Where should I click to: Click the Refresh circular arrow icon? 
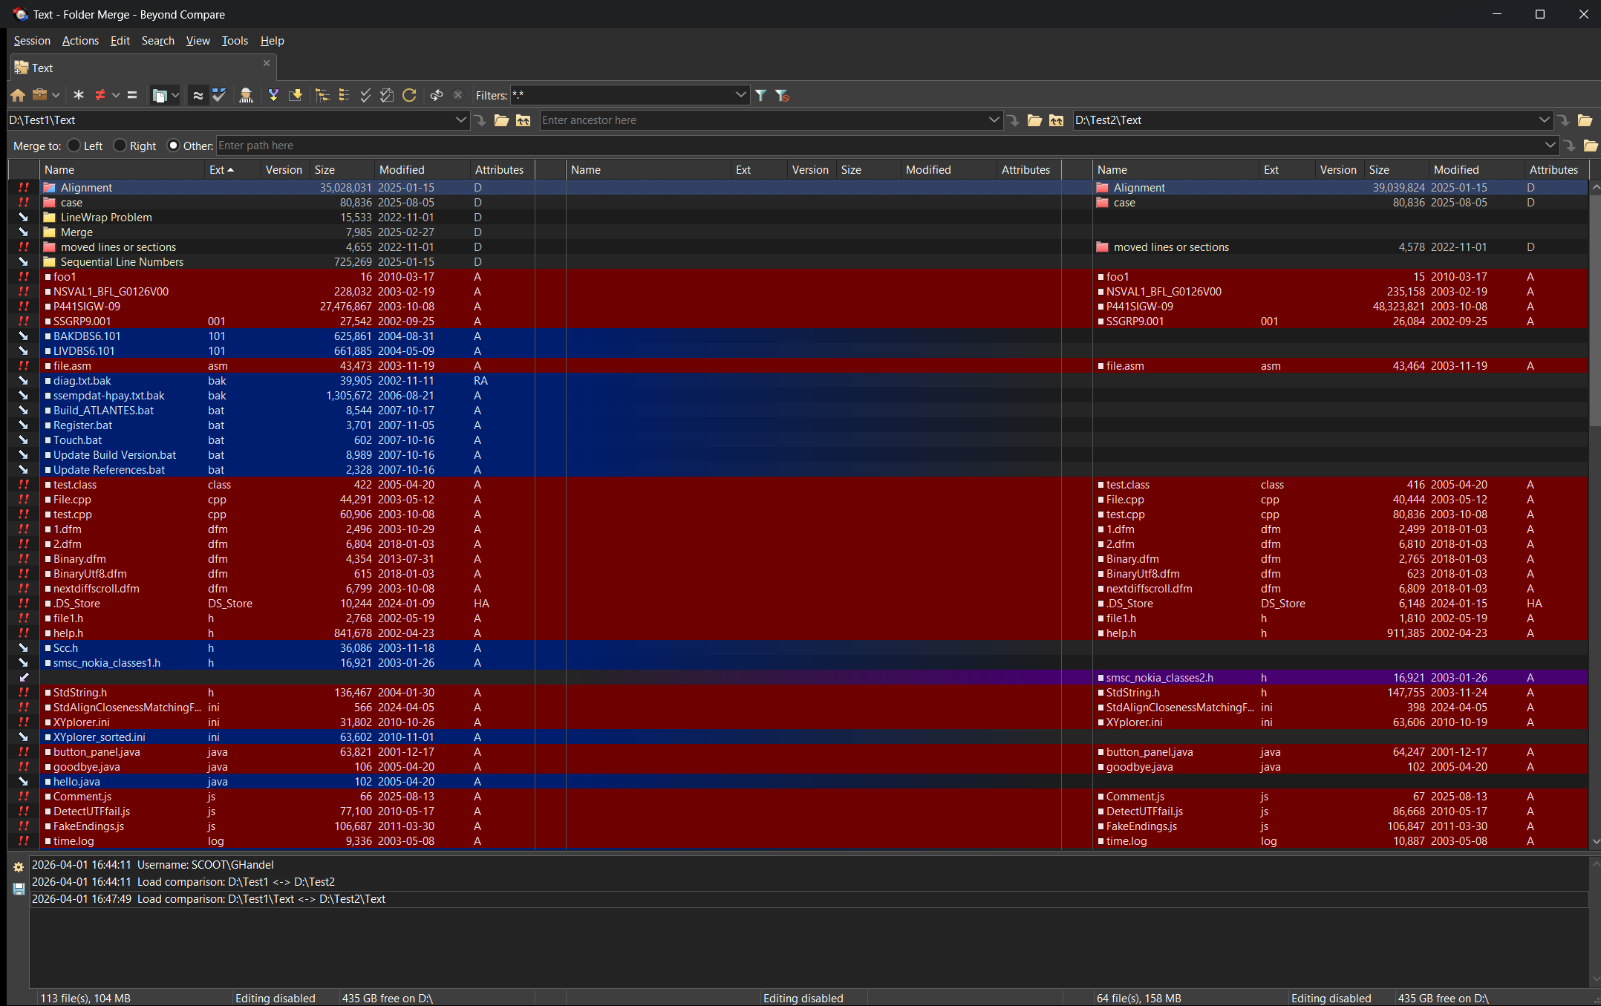coord(409,95)
